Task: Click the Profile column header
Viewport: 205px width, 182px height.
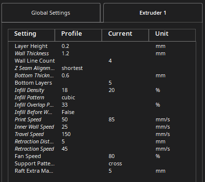Action: click(78, 35)
